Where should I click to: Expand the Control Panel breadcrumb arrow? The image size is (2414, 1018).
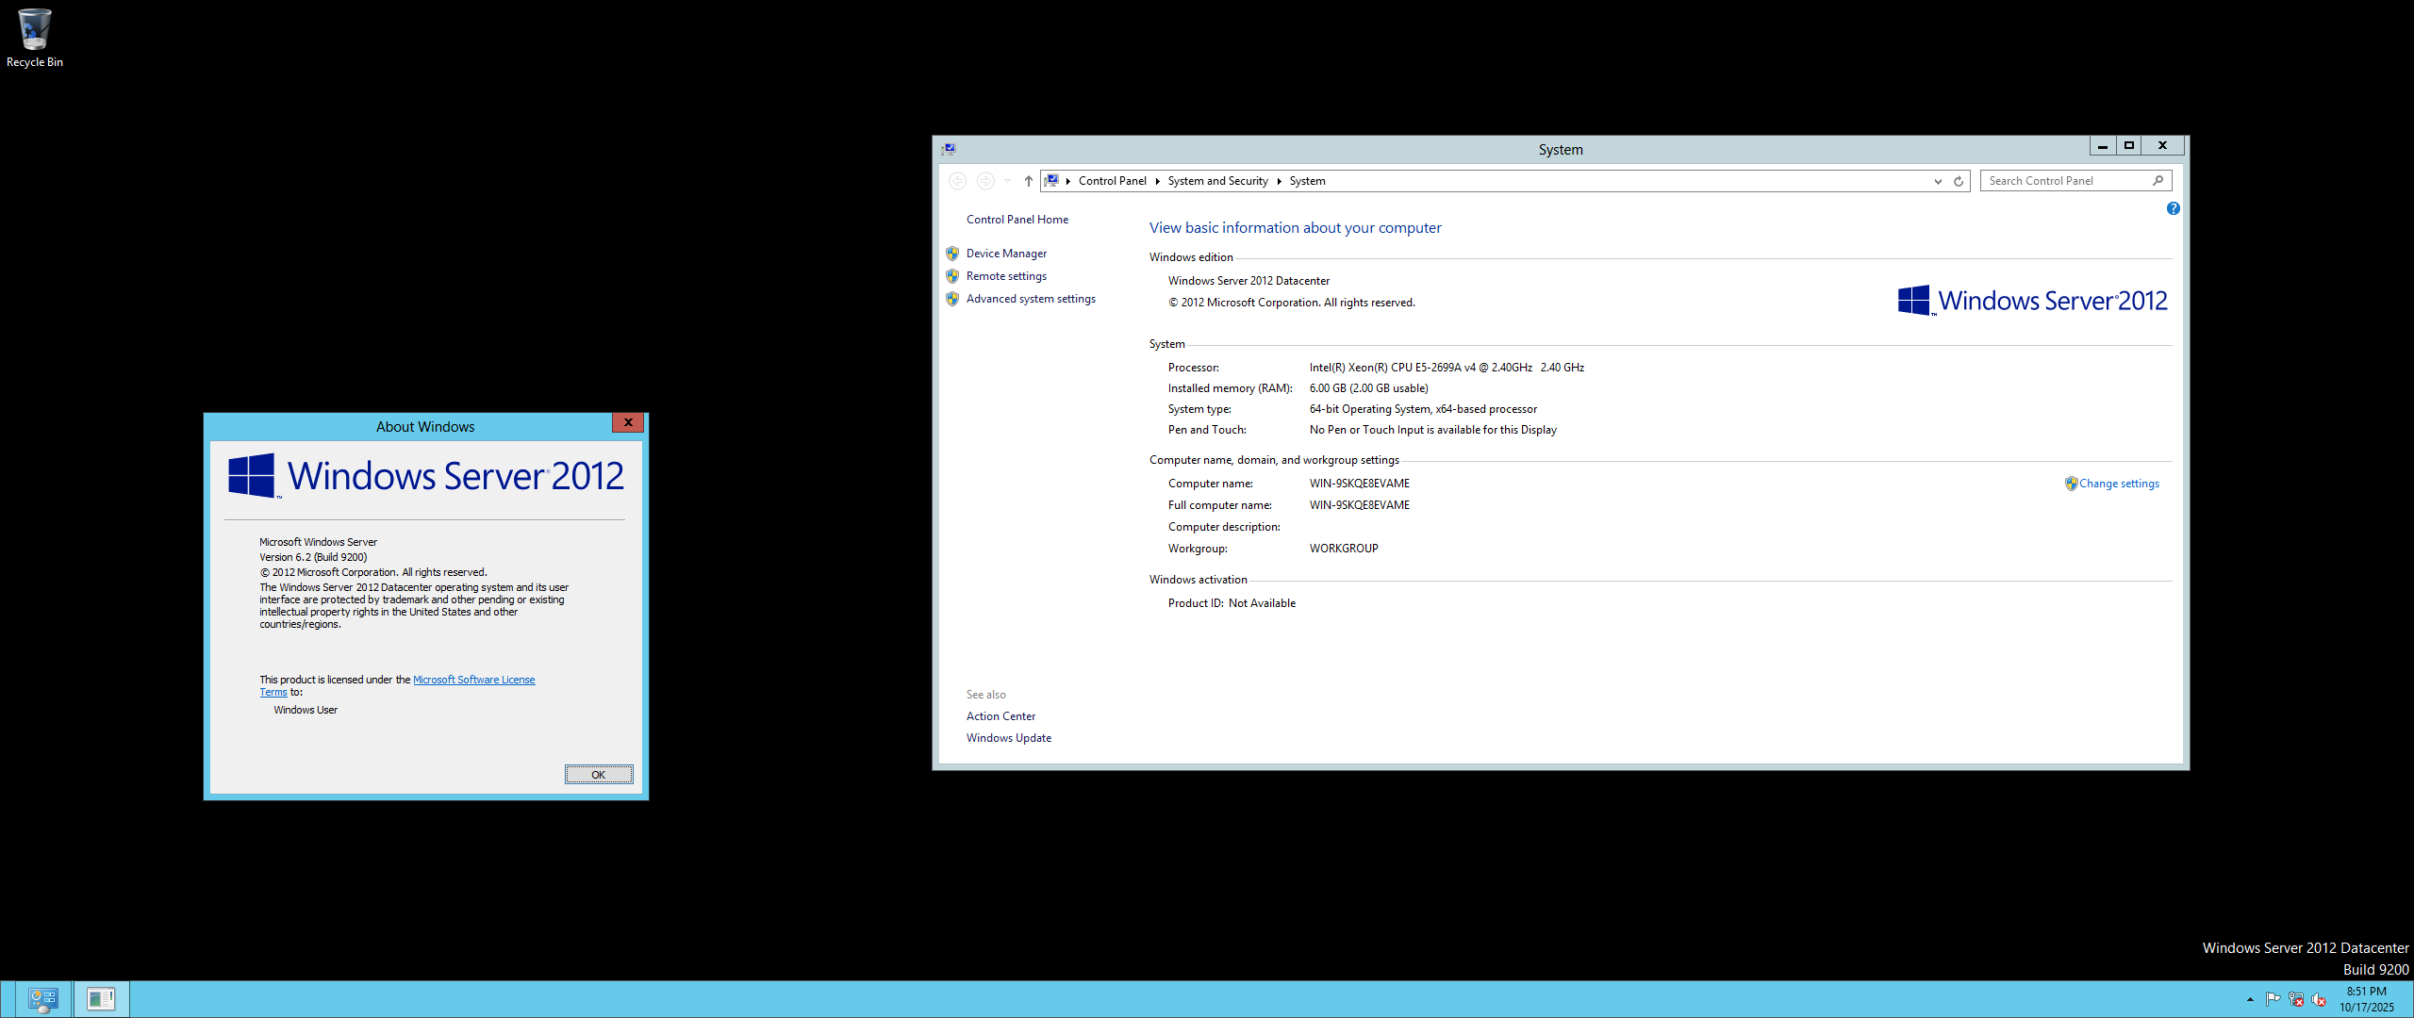[x=1157, y=181]
